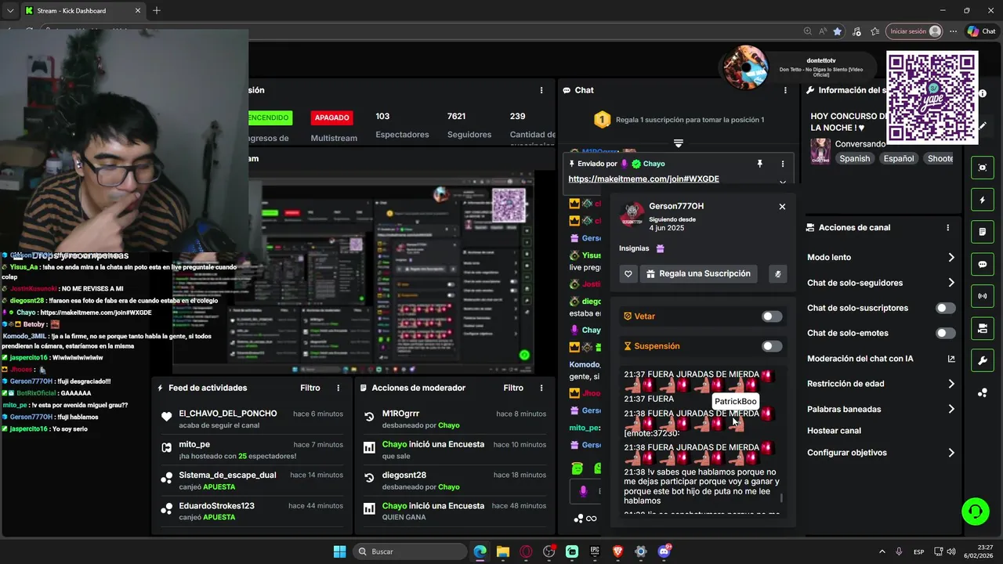Click the lightning bolt quick actions sidebar icon
Screen dimensions: 1003x564
(x=983, y=200)
